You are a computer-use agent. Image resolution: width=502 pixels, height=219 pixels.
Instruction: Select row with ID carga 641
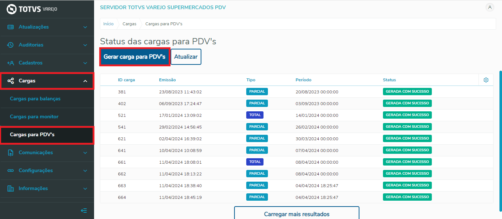click(x=297, y=150)
